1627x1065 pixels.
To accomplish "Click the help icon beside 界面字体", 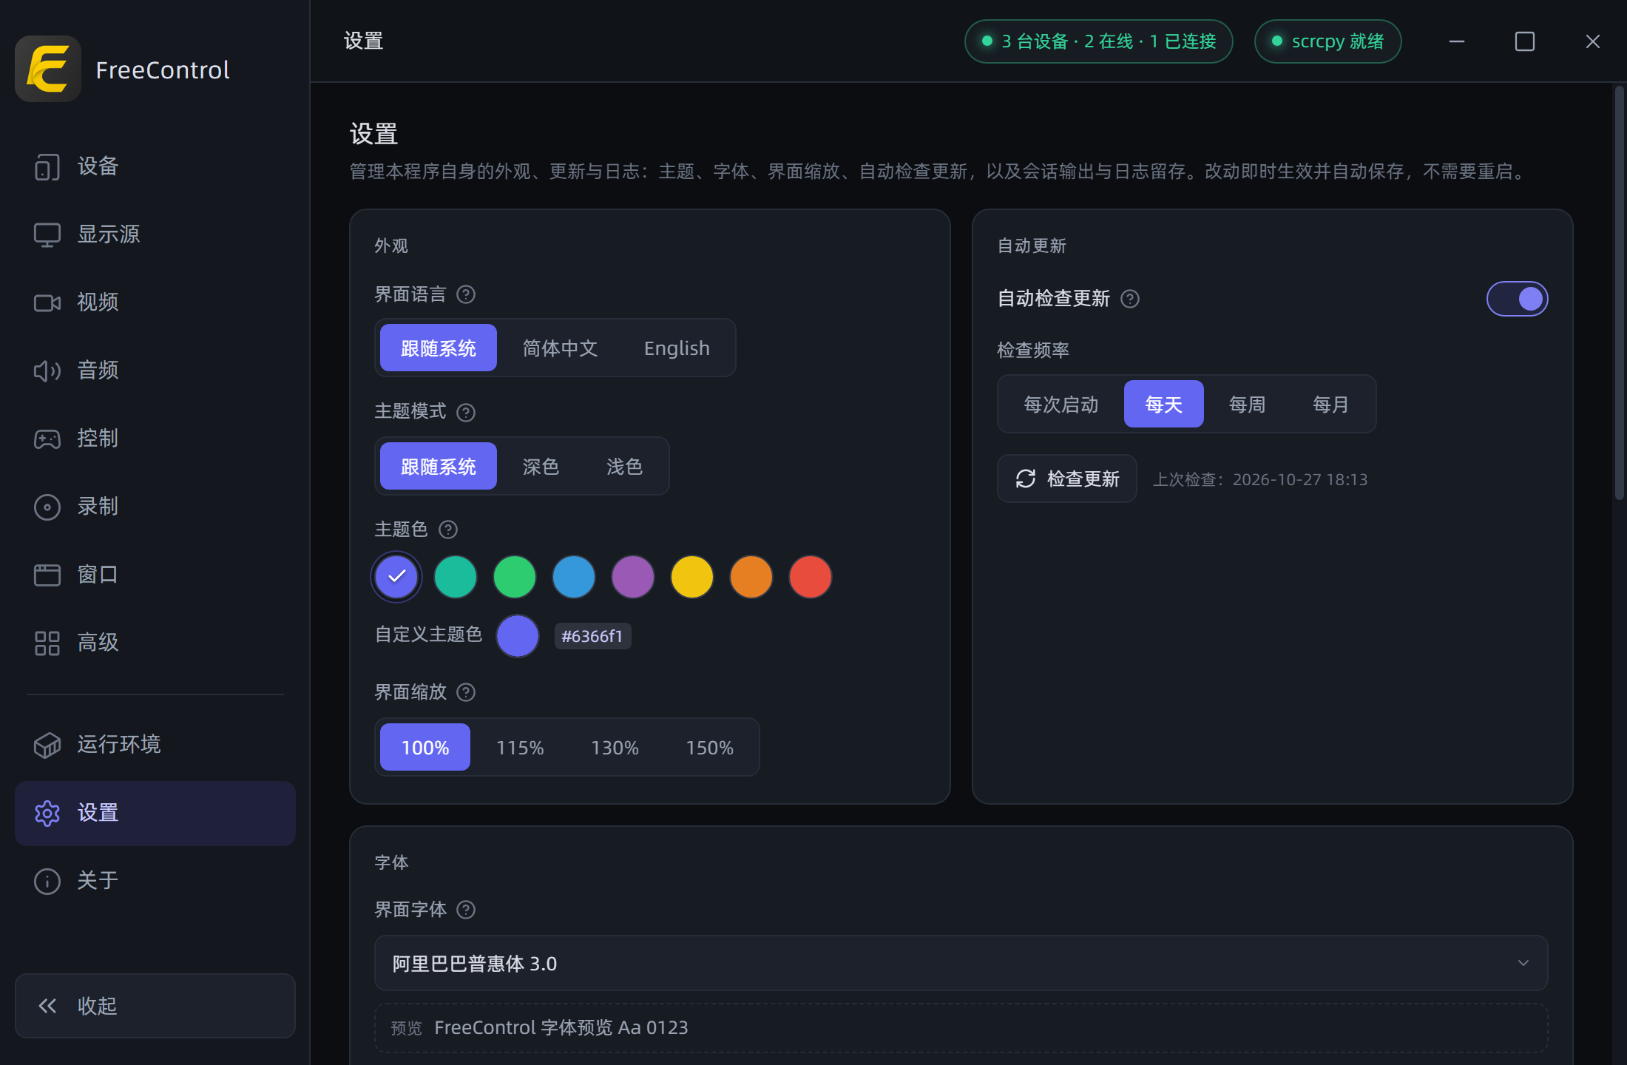I will pos(466,910).
